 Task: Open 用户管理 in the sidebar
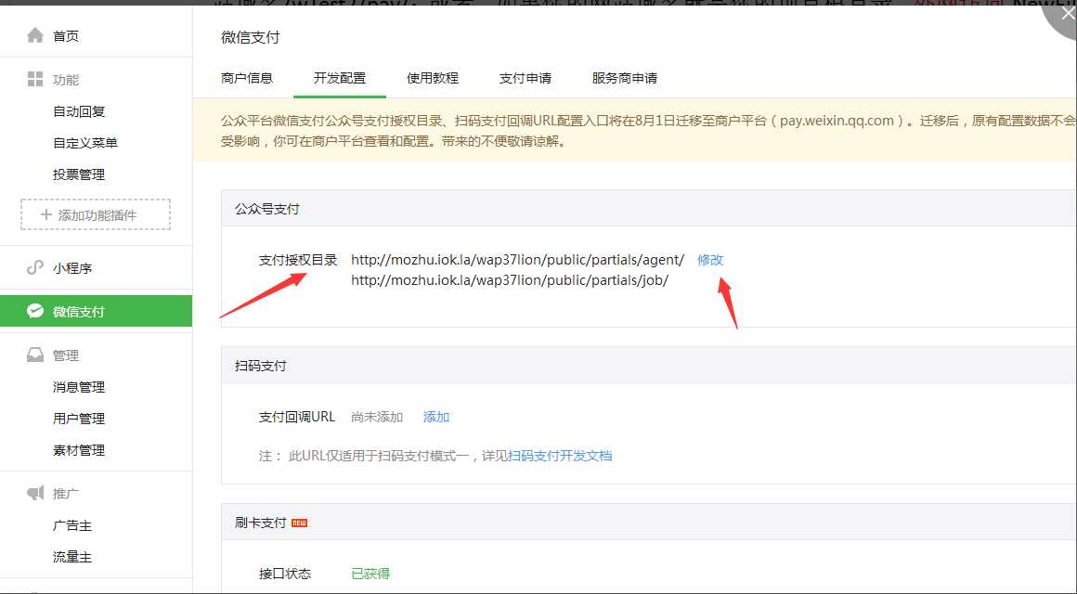(79, 419)
